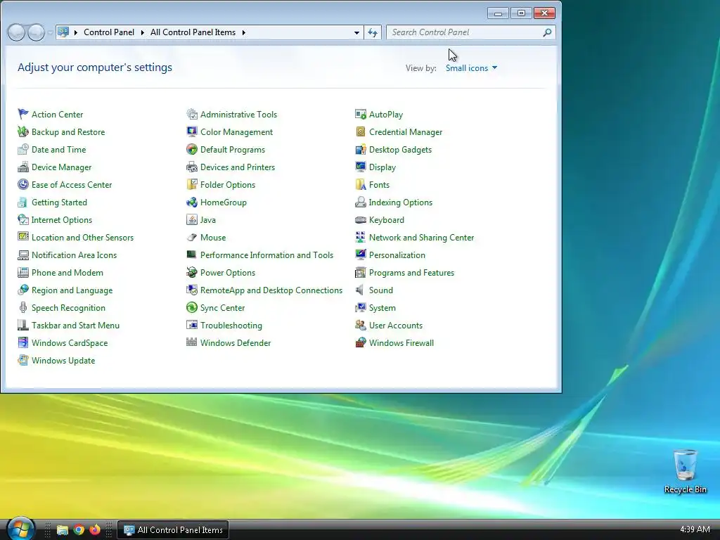This screenshot has height=540, width=720.
Task: Open Windows CardSpace
Action: tap(70, 342)
